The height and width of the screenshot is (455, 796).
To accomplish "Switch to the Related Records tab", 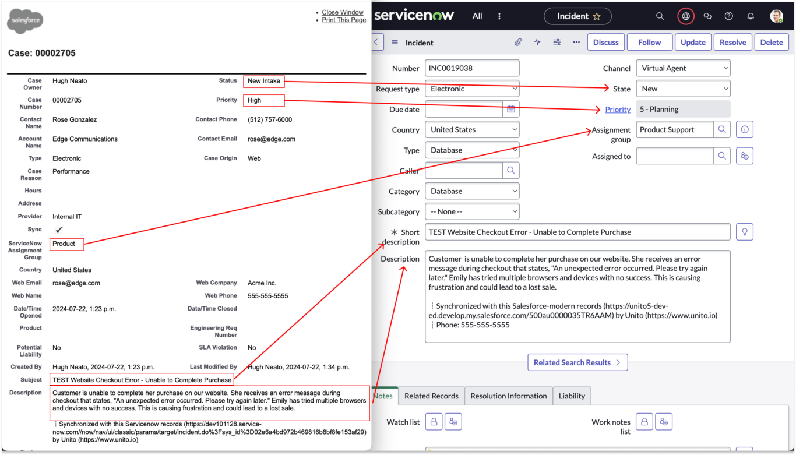I will coord(431,396).
